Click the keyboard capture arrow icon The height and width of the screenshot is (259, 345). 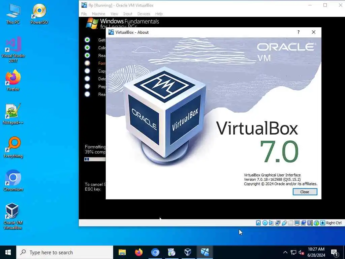coord(322,223)
